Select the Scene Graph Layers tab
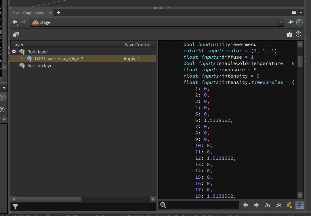 click(x=29, y=13)
